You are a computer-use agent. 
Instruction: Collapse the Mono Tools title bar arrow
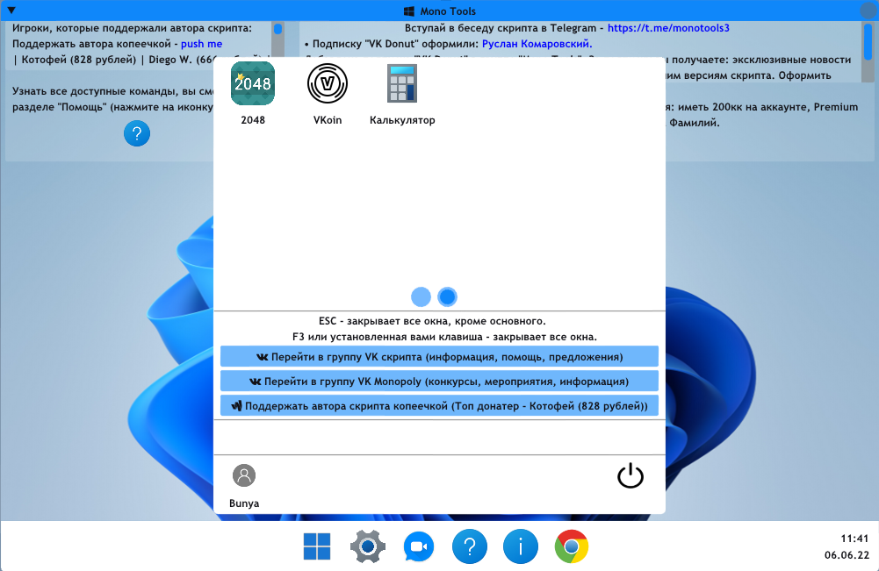click(11, 11)
